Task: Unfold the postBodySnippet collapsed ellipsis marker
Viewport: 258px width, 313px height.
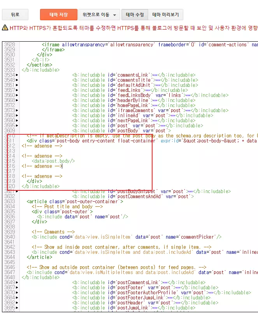Action: [x=191, y=192]
